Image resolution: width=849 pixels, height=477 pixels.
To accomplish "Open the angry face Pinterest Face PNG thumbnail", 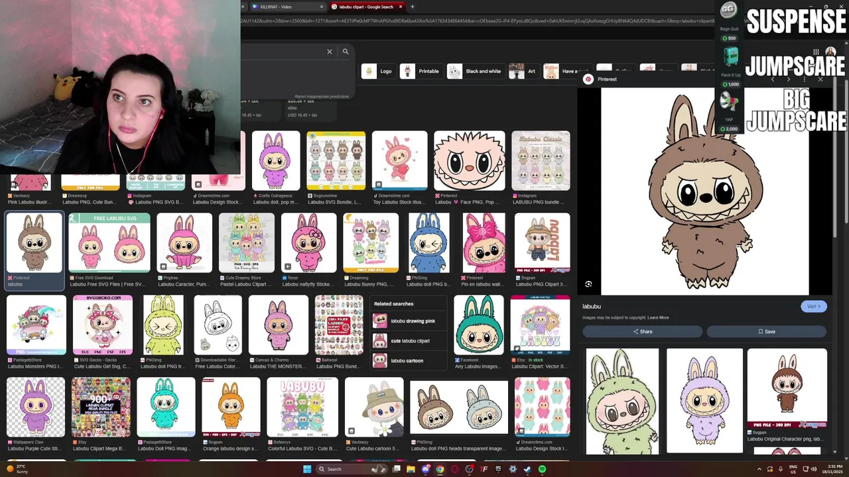I will [470, 161].
